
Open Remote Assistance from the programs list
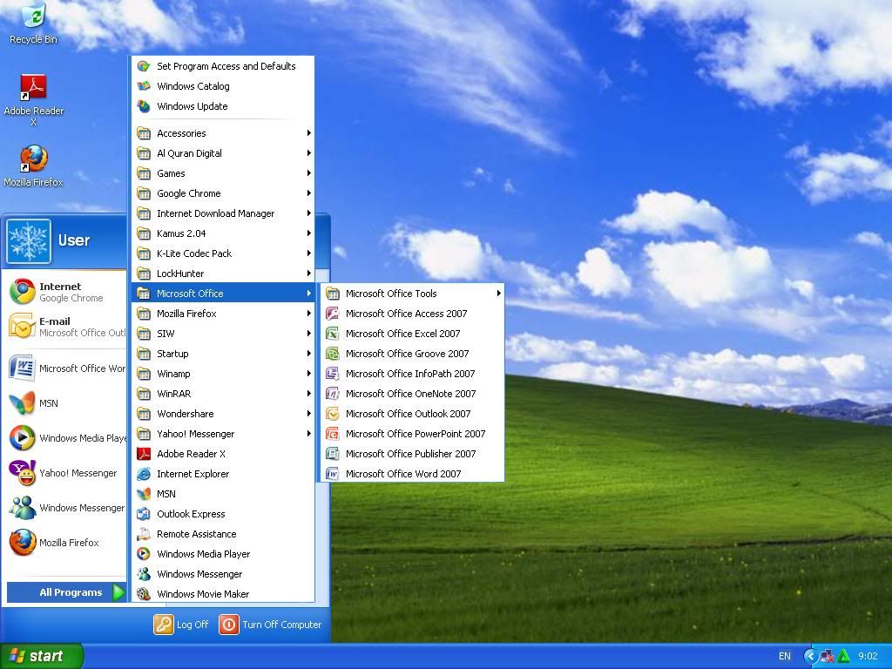[x=223, y=534]
